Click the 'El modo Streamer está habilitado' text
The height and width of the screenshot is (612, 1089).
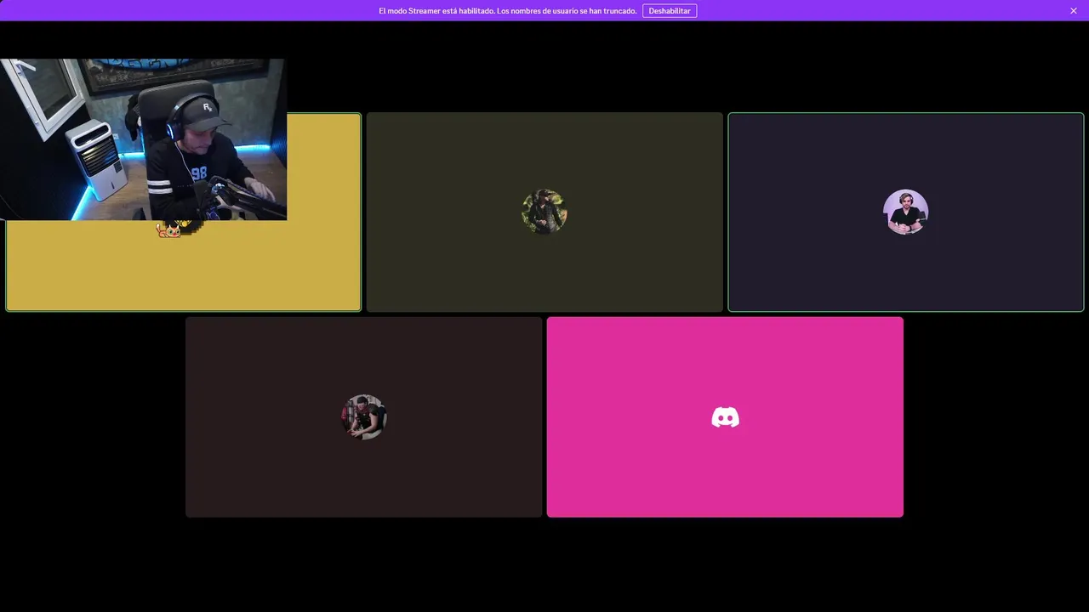(x=436, y=11)
